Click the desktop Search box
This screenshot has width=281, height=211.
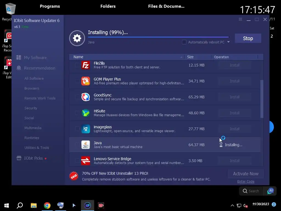[251, 191]
